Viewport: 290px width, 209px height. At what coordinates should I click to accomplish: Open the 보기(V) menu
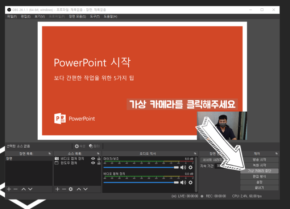pyautogui.click(x=40, y=16)
